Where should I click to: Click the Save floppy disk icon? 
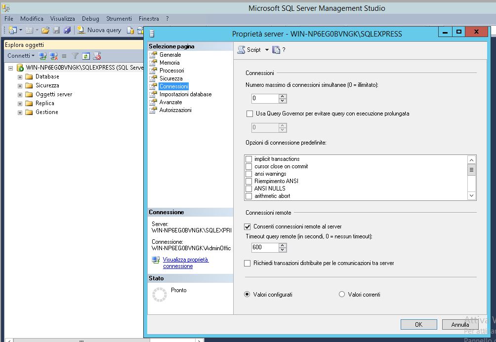point(56,30)
